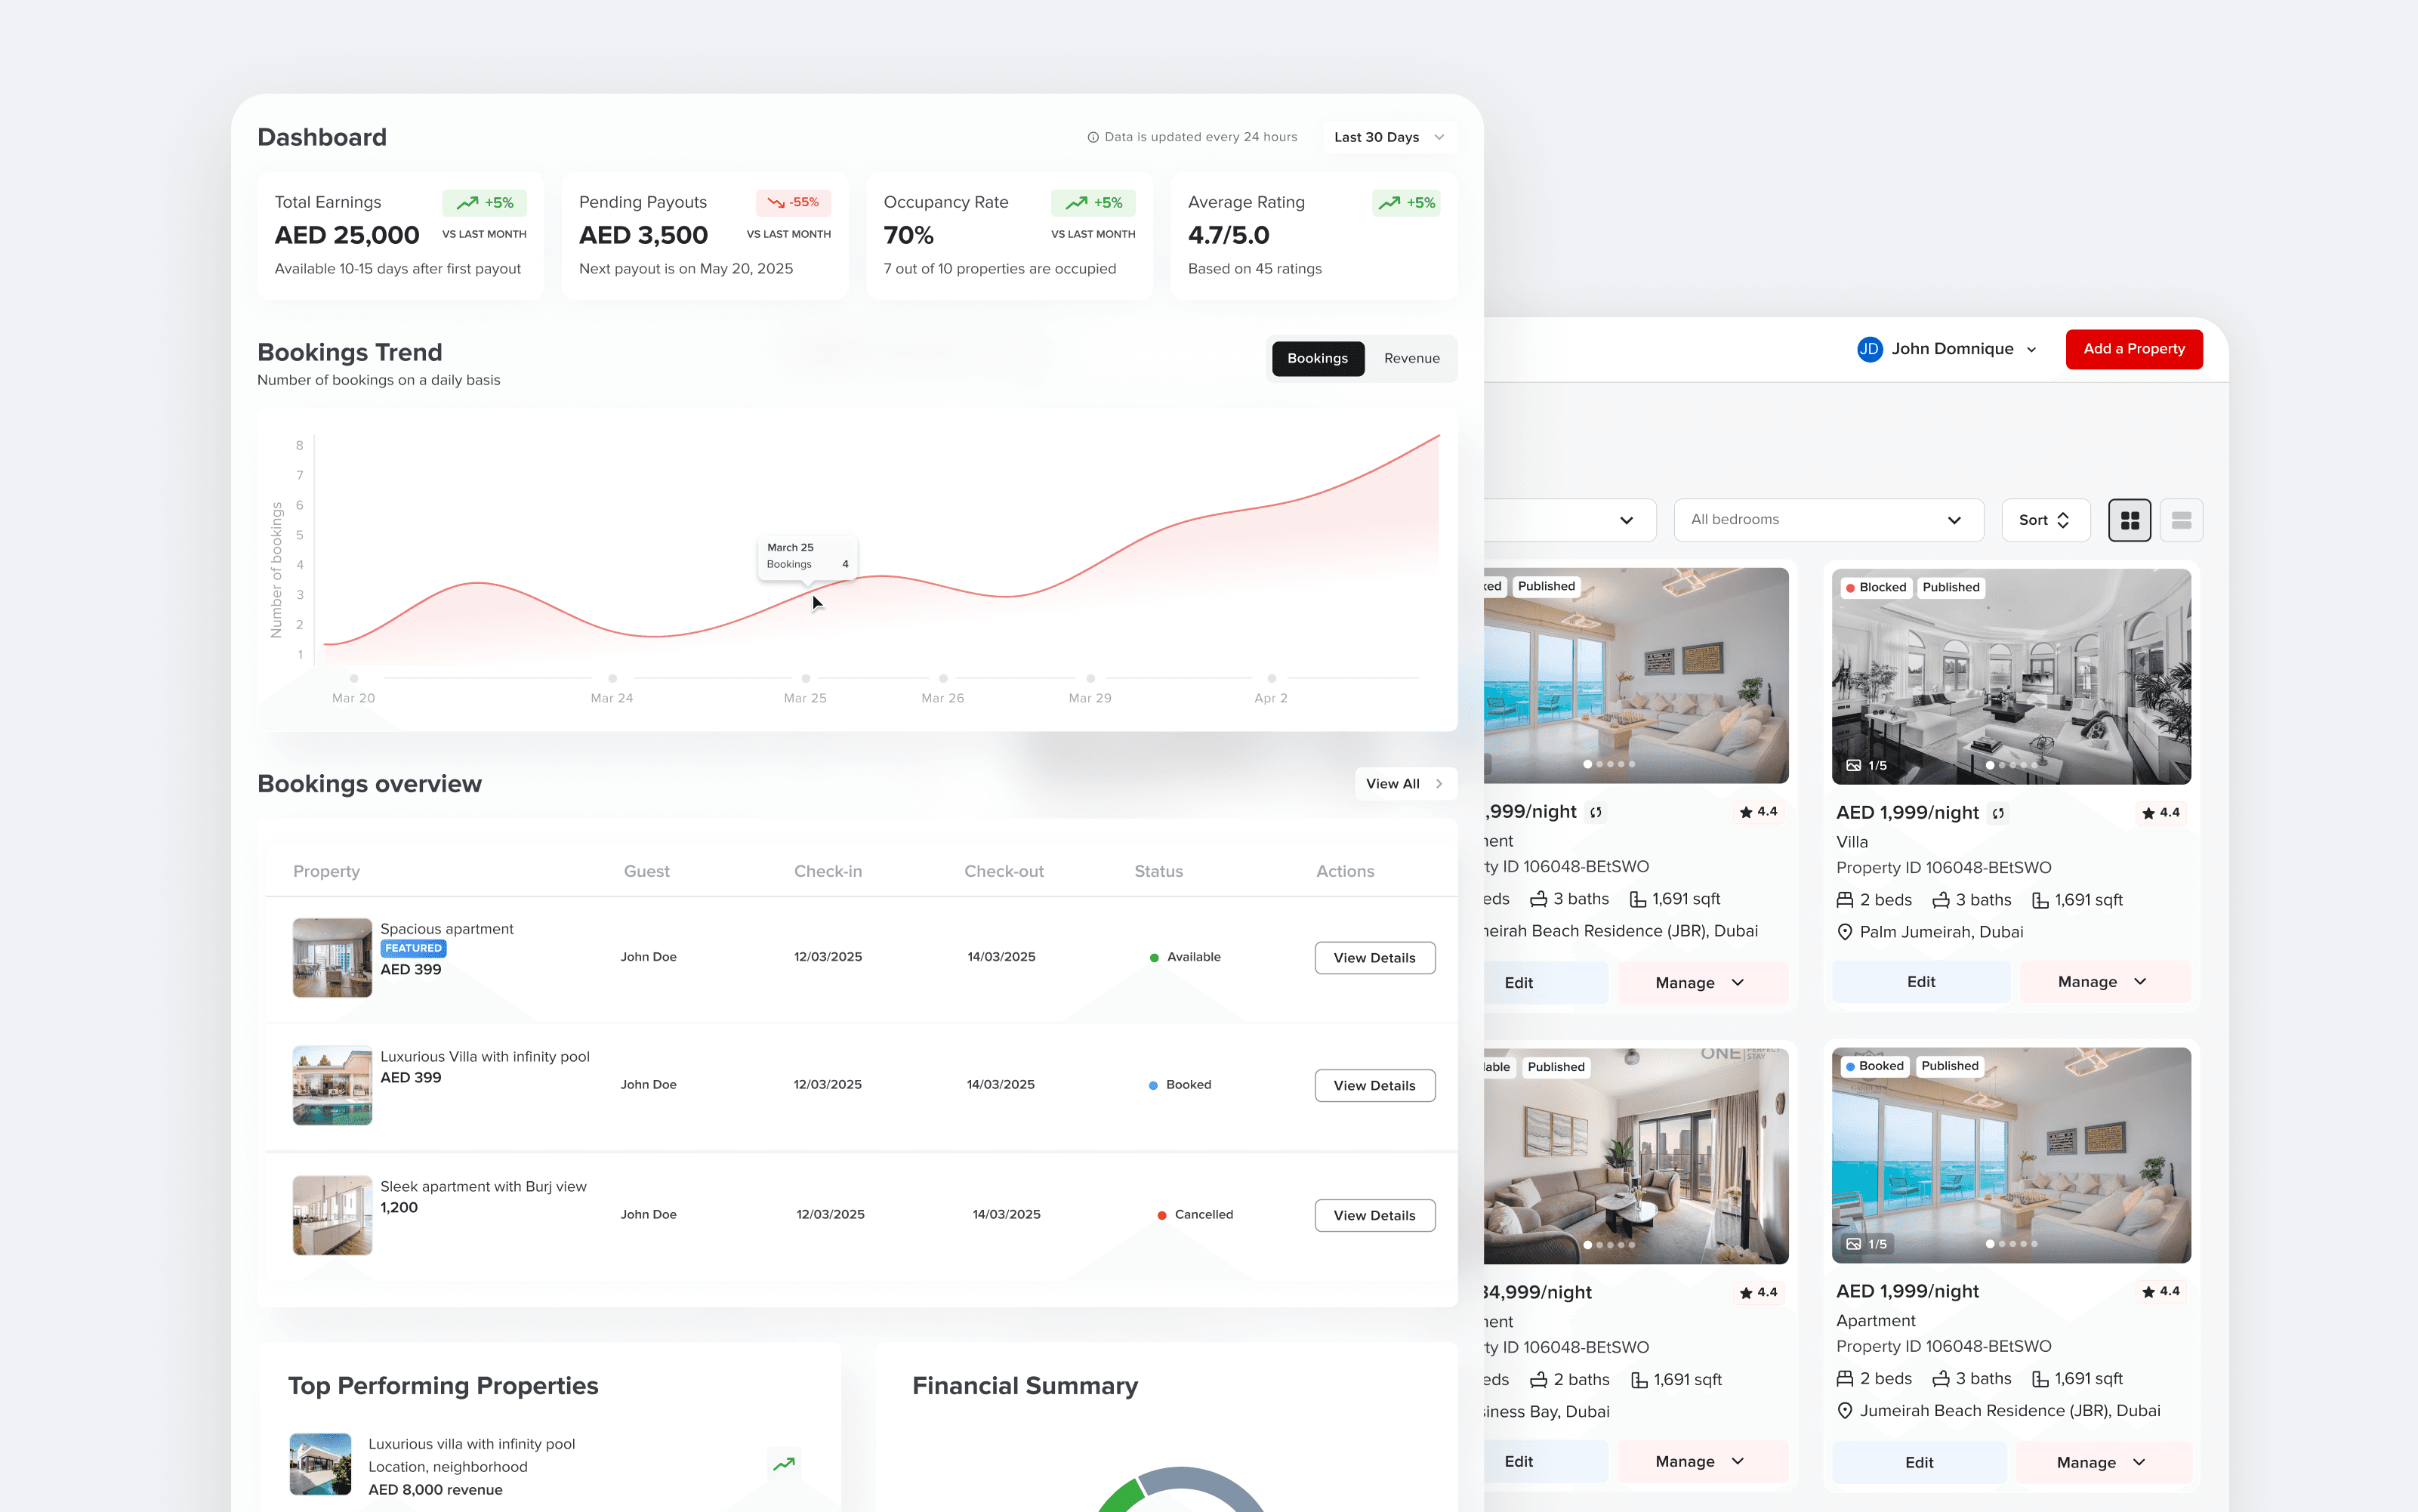
Task: View Details for Luxurious Villa booking
Action: [1374, 1086]
